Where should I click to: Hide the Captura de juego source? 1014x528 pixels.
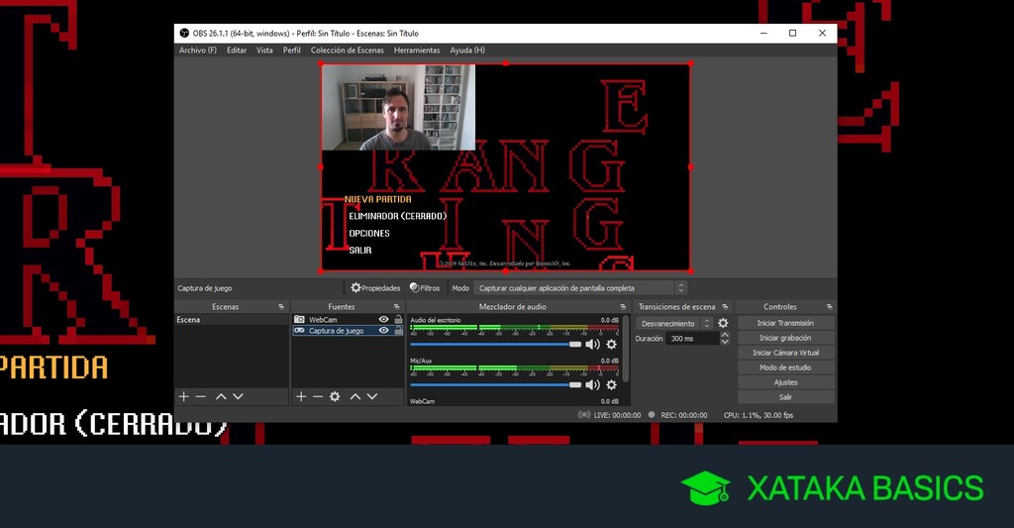pos(383,331)
